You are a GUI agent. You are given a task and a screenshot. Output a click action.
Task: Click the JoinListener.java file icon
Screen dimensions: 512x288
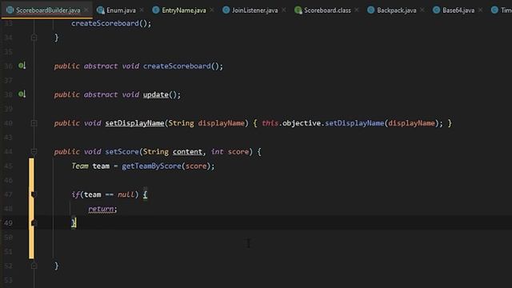click(226, 10)
